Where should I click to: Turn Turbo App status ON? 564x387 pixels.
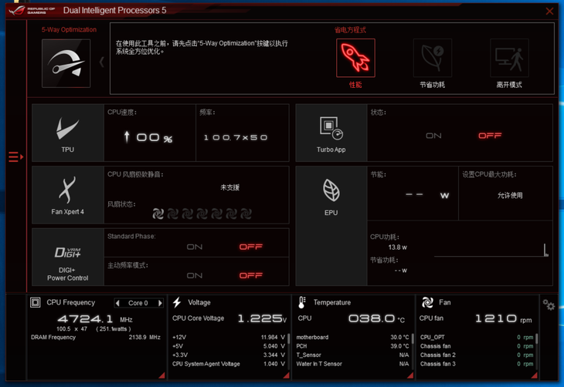tap(433, 136)
